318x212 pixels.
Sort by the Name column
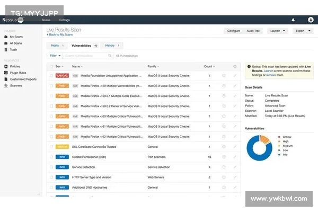tap(77, 66)
